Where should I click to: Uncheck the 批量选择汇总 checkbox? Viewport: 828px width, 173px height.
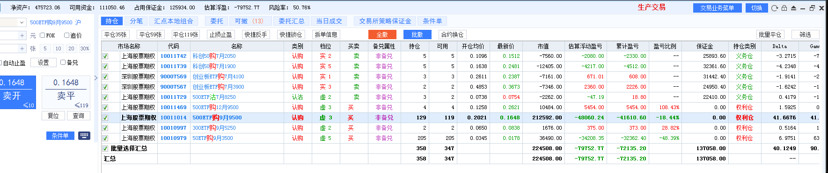pos(105,148)
